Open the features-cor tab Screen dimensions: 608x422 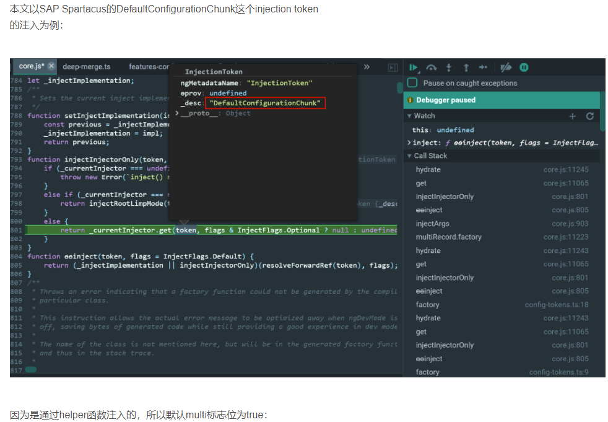(149, 67)
